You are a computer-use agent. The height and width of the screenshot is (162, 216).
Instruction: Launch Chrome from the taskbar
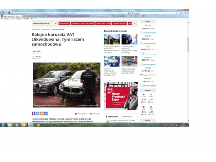38,125
